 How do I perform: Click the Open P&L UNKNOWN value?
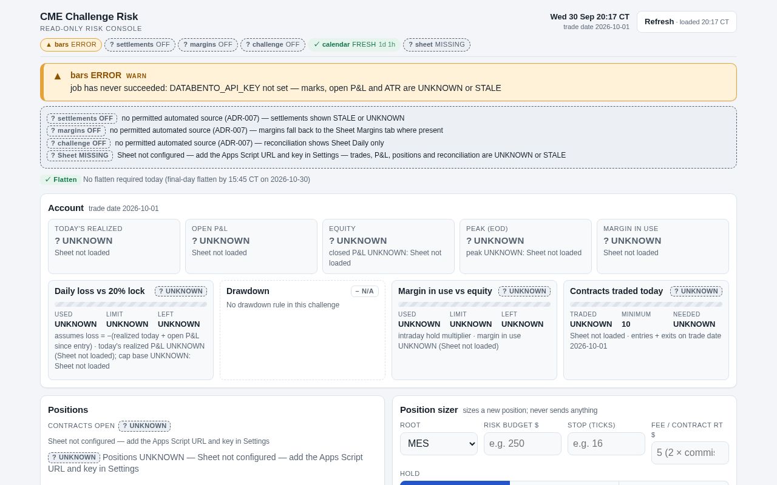pyautogui.click(x=221, y=241)
